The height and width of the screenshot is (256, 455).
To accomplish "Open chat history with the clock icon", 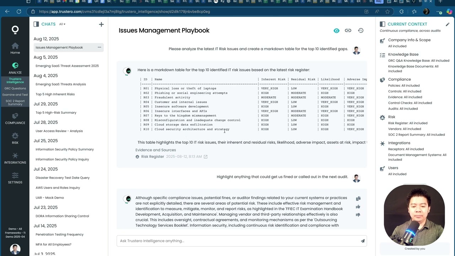I will 360,31.
